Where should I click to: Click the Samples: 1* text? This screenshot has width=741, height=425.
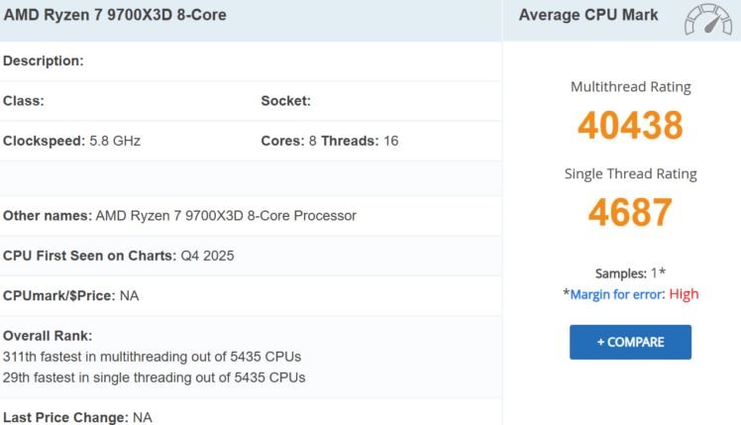[630, 273]
